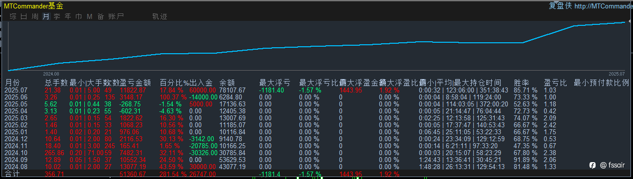Screen dimensions: 633x179
Task: Select the 月 monthly tab
Action: click(x=46, y=16)
